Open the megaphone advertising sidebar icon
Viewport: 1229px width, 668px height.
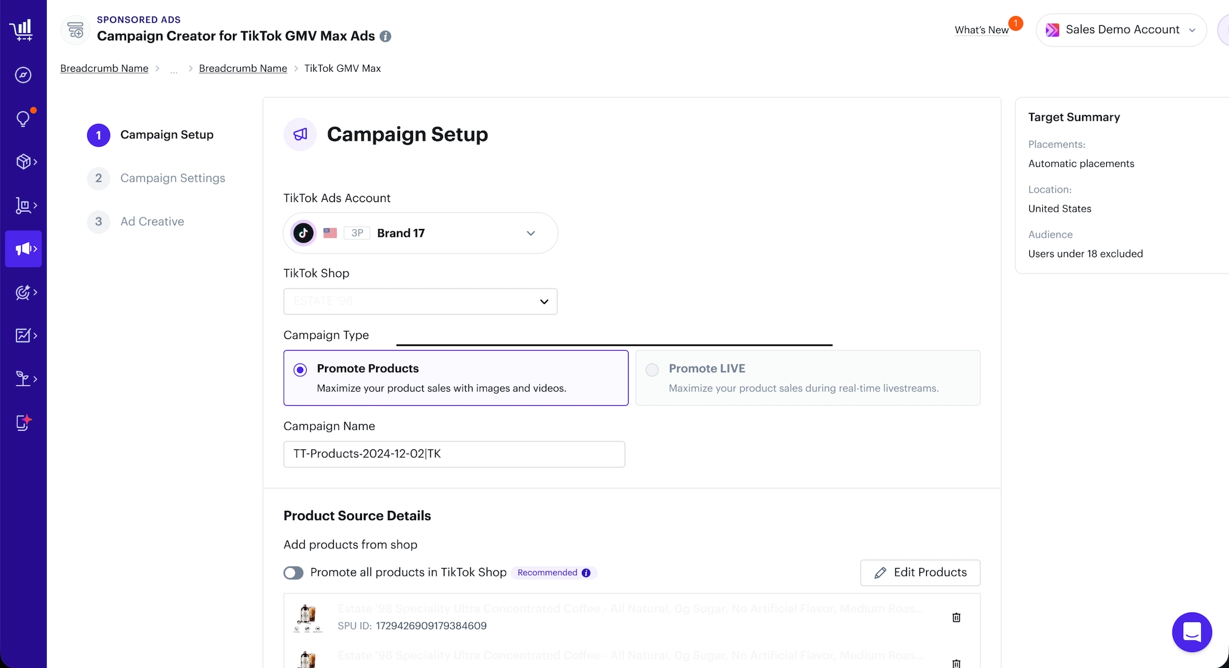pyautogui.click(x=23, y=249)
